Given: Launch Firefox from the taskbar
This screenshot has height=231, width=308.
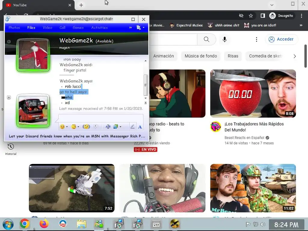Looking at the screenshot, I should (x=44, y=224).
